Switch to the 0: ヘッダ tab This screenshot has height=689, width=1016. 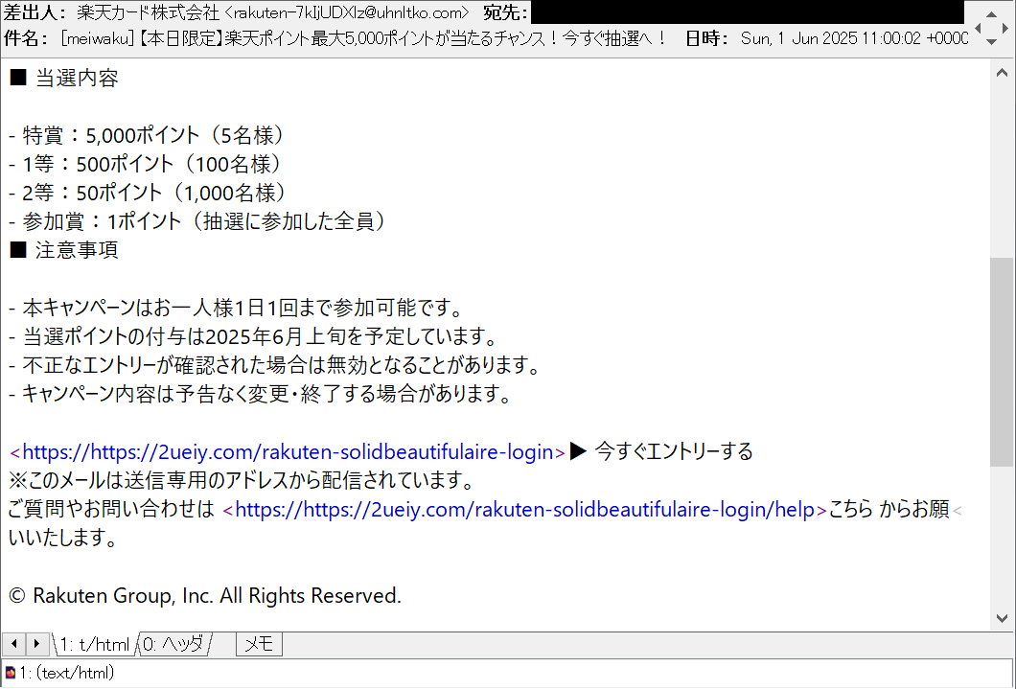(x=173, y=644)
